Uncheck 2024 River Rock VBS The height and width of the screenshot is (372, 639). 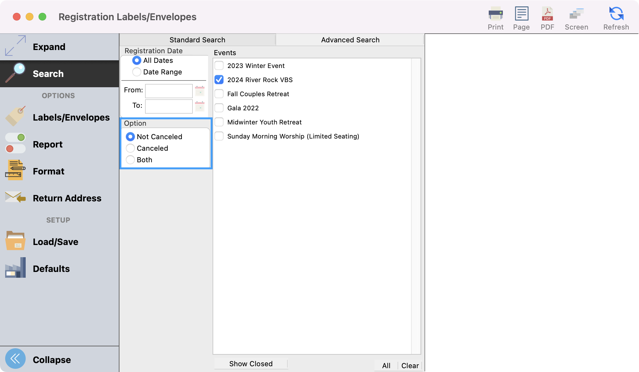(x=219, y=80)
